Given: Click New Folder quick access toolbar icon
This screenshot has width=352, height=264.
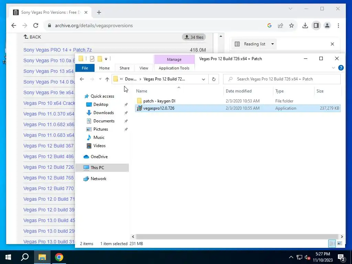Looking at the screenshot, I should coord(100,59).
